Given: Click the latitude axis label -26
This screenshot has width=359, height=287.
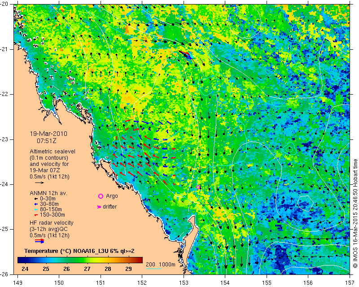Looking at the screenshot, I should [4, 274].
